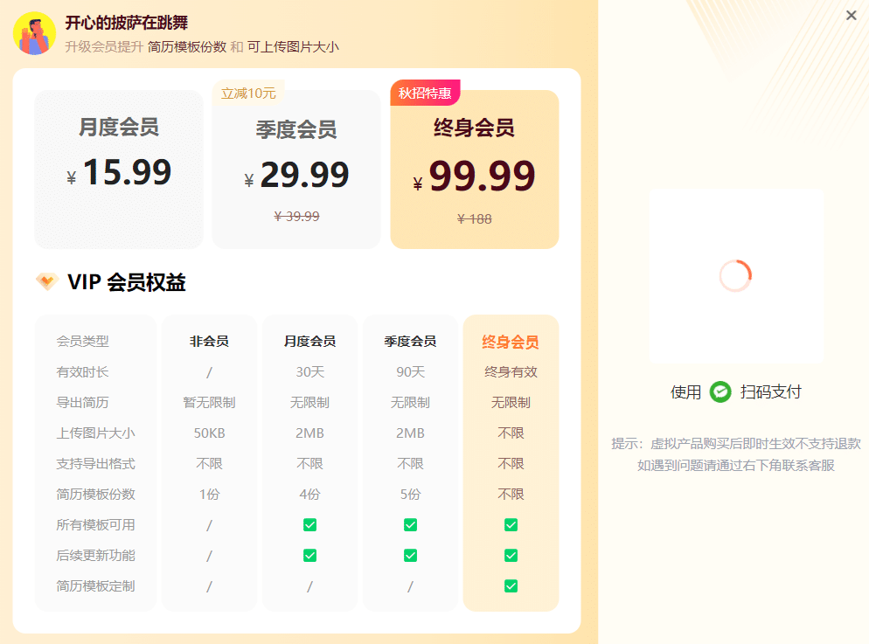The image size is (869, 644).
Task: Select the 所有模板可用 checkmark under 终身会员
Action: pos(511,524)
